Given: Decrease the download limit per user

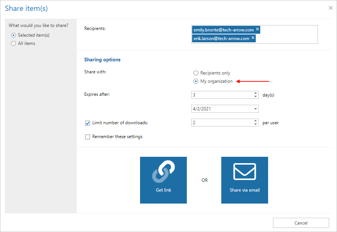Looking at the screenshot, I should pos(255,125).
